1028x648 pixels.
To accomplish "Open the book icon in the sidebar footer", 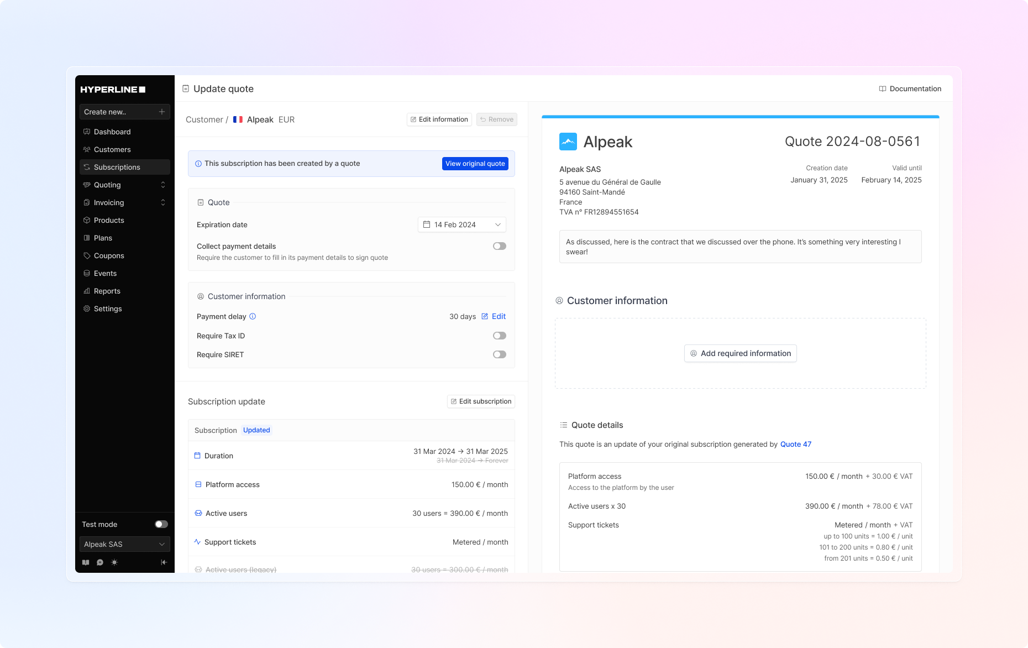I will click(x=86, y=562).
